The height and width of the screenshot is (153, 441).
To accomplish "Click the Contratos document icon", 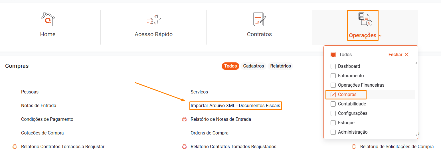I will (x=259, y=19).
